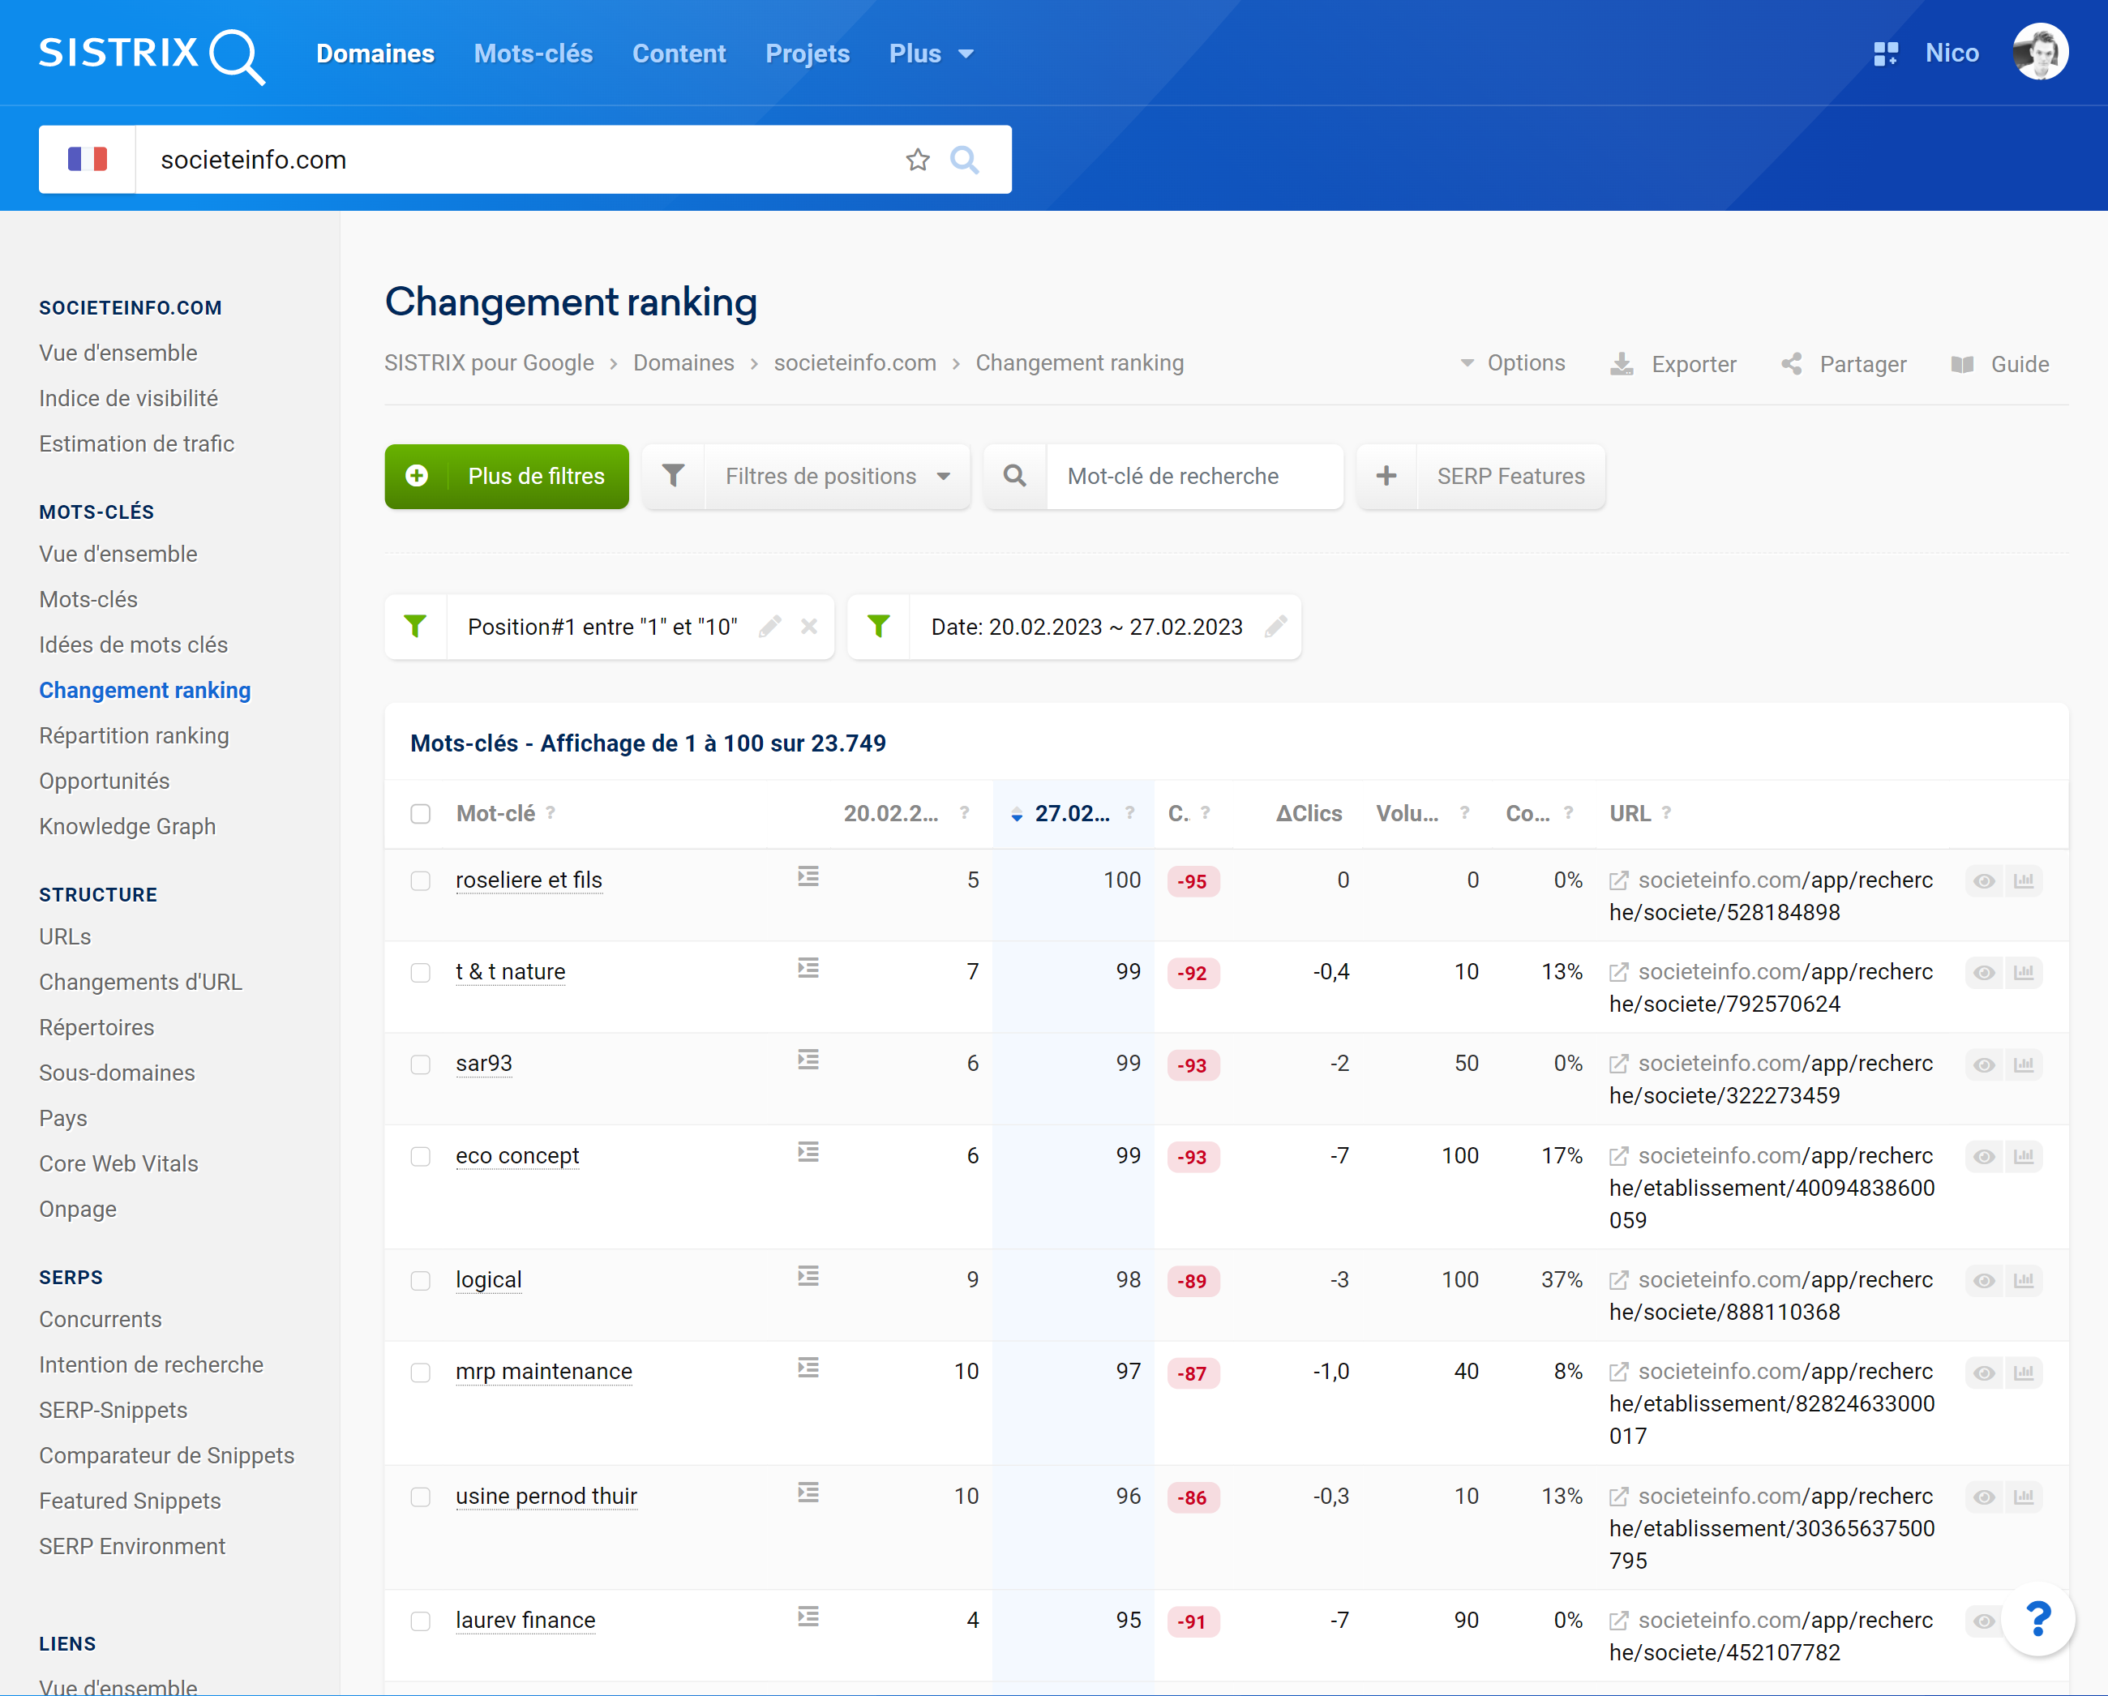Viewport: 2108px width, 1696px height.
Task: Click the search magnifier in domain bar
Action: point(965,160)
